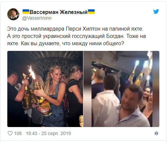168x143 pixels.
Task: Click the blonde woman in the blue dress photo
Action: coord(53,94)
